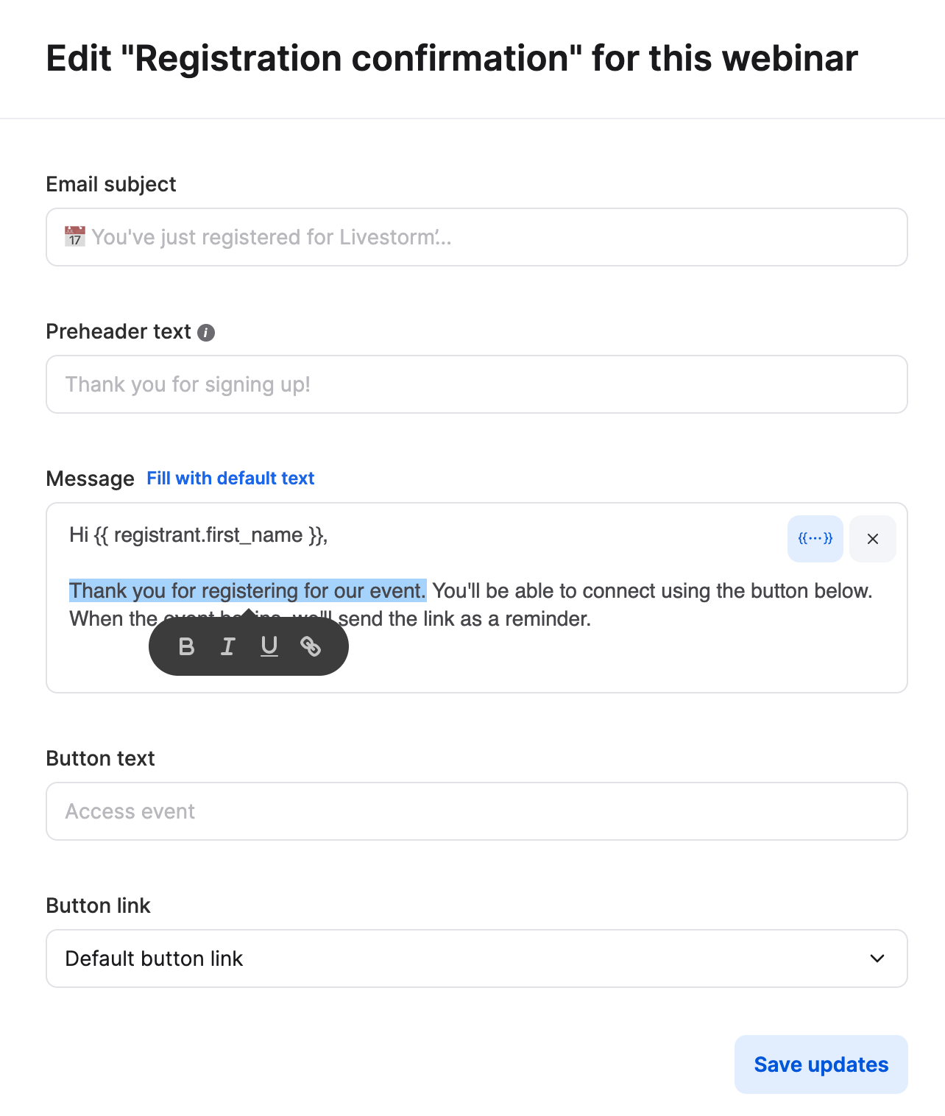
Task: Toggle bold styling in the text toolbar
Action: [x=186, y=646]
